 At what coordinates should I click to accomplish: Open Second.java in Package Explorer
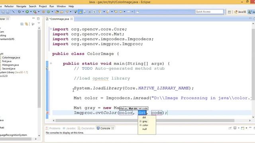click(x=9, y=69)
